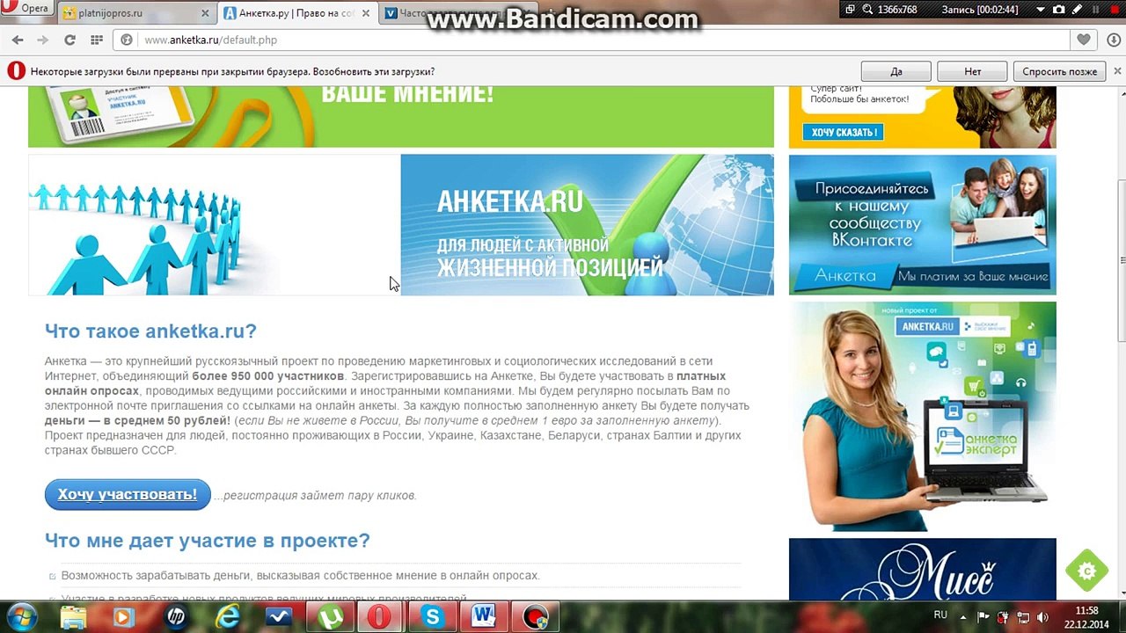Image resolution: width=1126 pixels, height=633 pixels.
Task: Click the Bandicam resolution 1366x768 search icon
Action: coord(866,10)
